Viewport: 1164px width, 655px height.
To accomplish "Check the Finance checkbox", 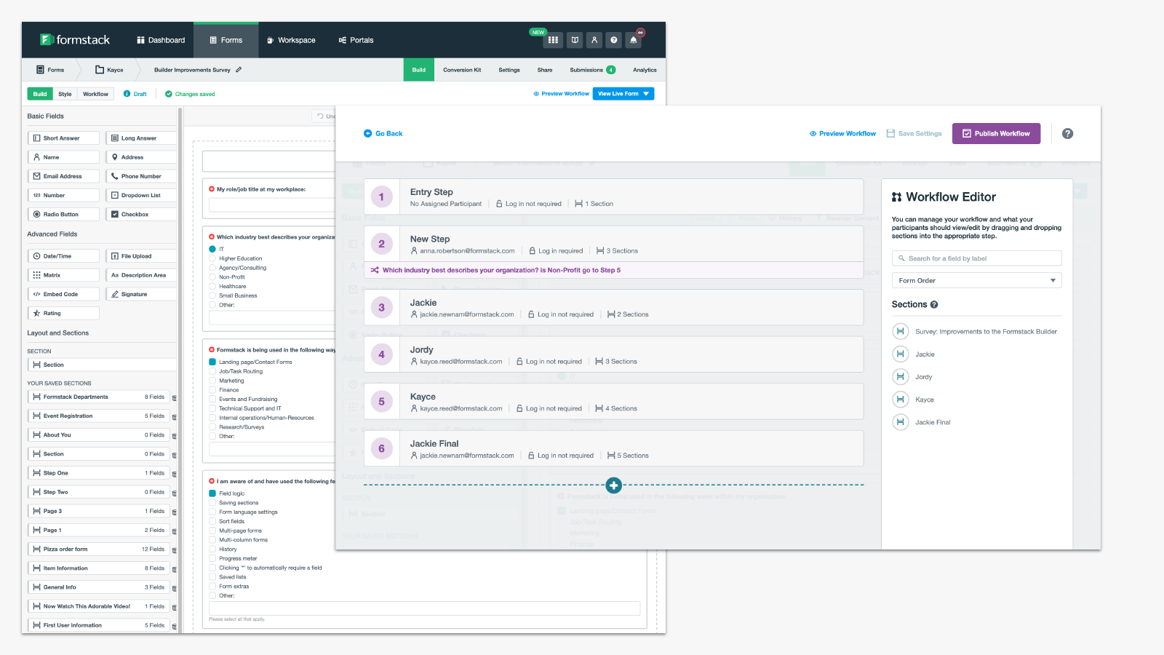I will pyautogui.click(x=212, y=390).
